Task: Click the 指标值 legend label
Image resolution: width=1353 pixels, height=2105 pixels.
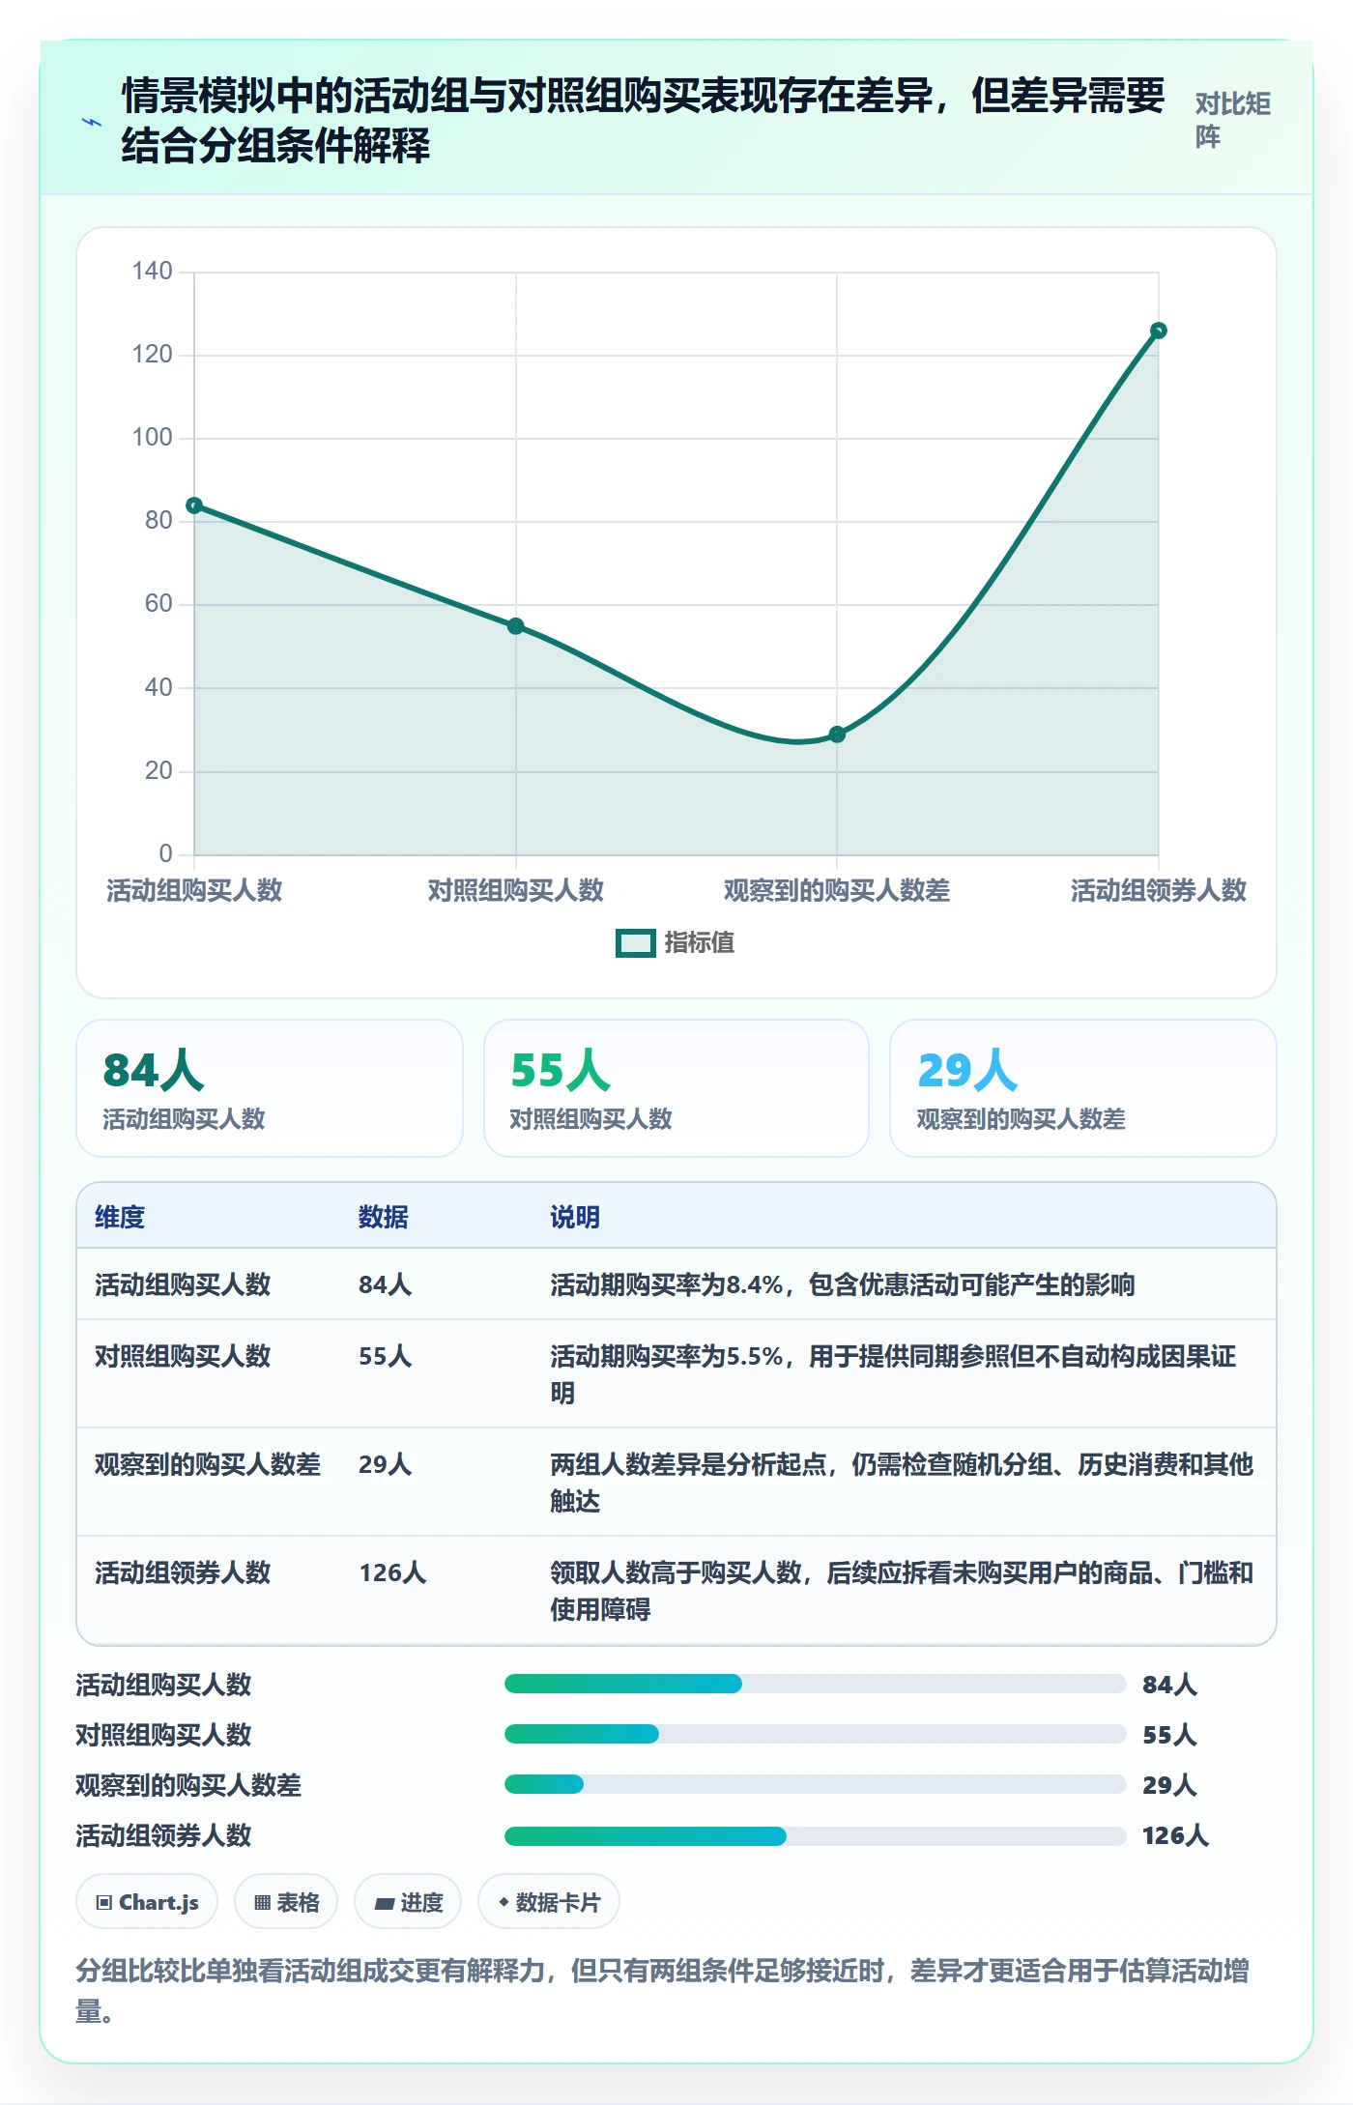Action: pos(699,942)
